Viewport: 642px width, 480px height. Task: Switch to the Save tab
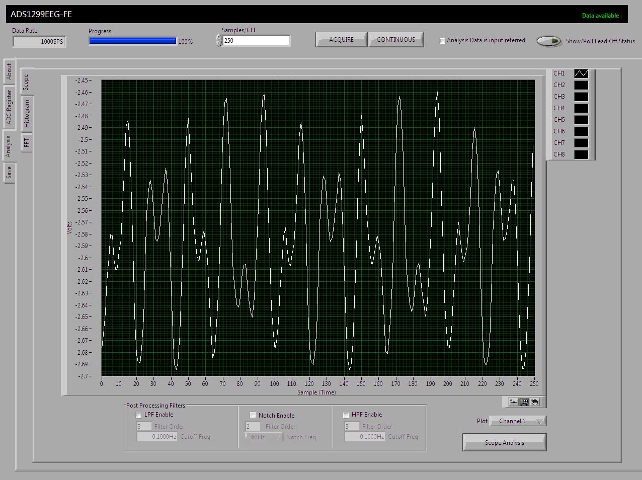tap(9, 173)
